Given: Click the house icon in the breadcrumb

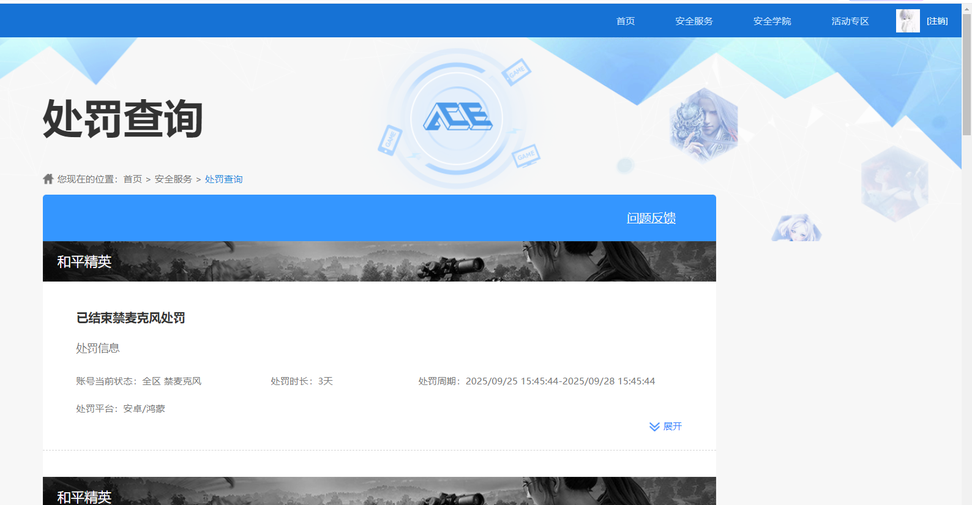Looking at the screenshot, I should (48, 179).
